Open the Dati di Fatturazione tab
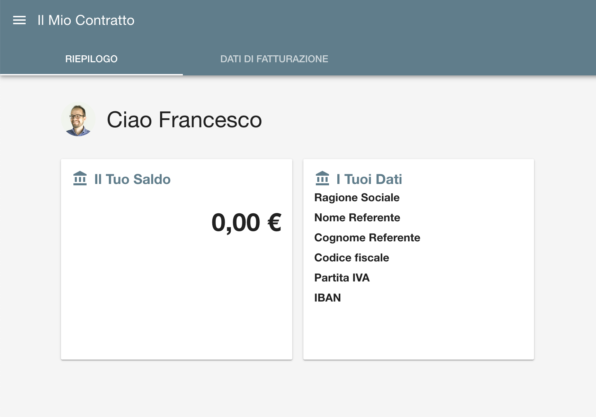 [274, 59]
